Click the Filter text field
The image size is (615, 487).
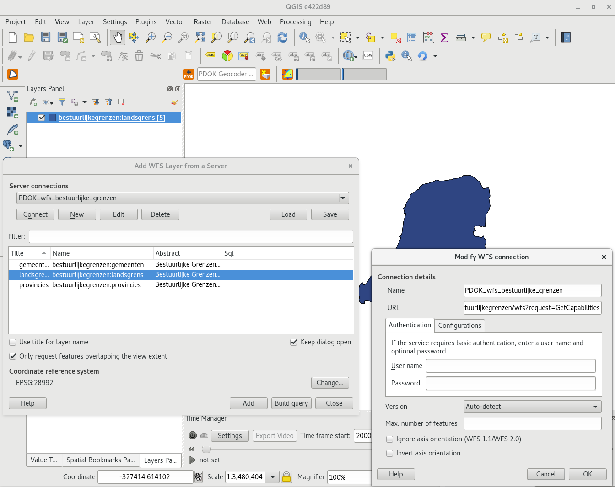(x=191, y=236)
